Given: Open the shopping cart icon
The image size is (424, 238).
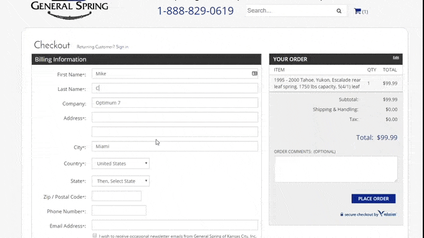Looking at the screenshot, I should point(357,11).
